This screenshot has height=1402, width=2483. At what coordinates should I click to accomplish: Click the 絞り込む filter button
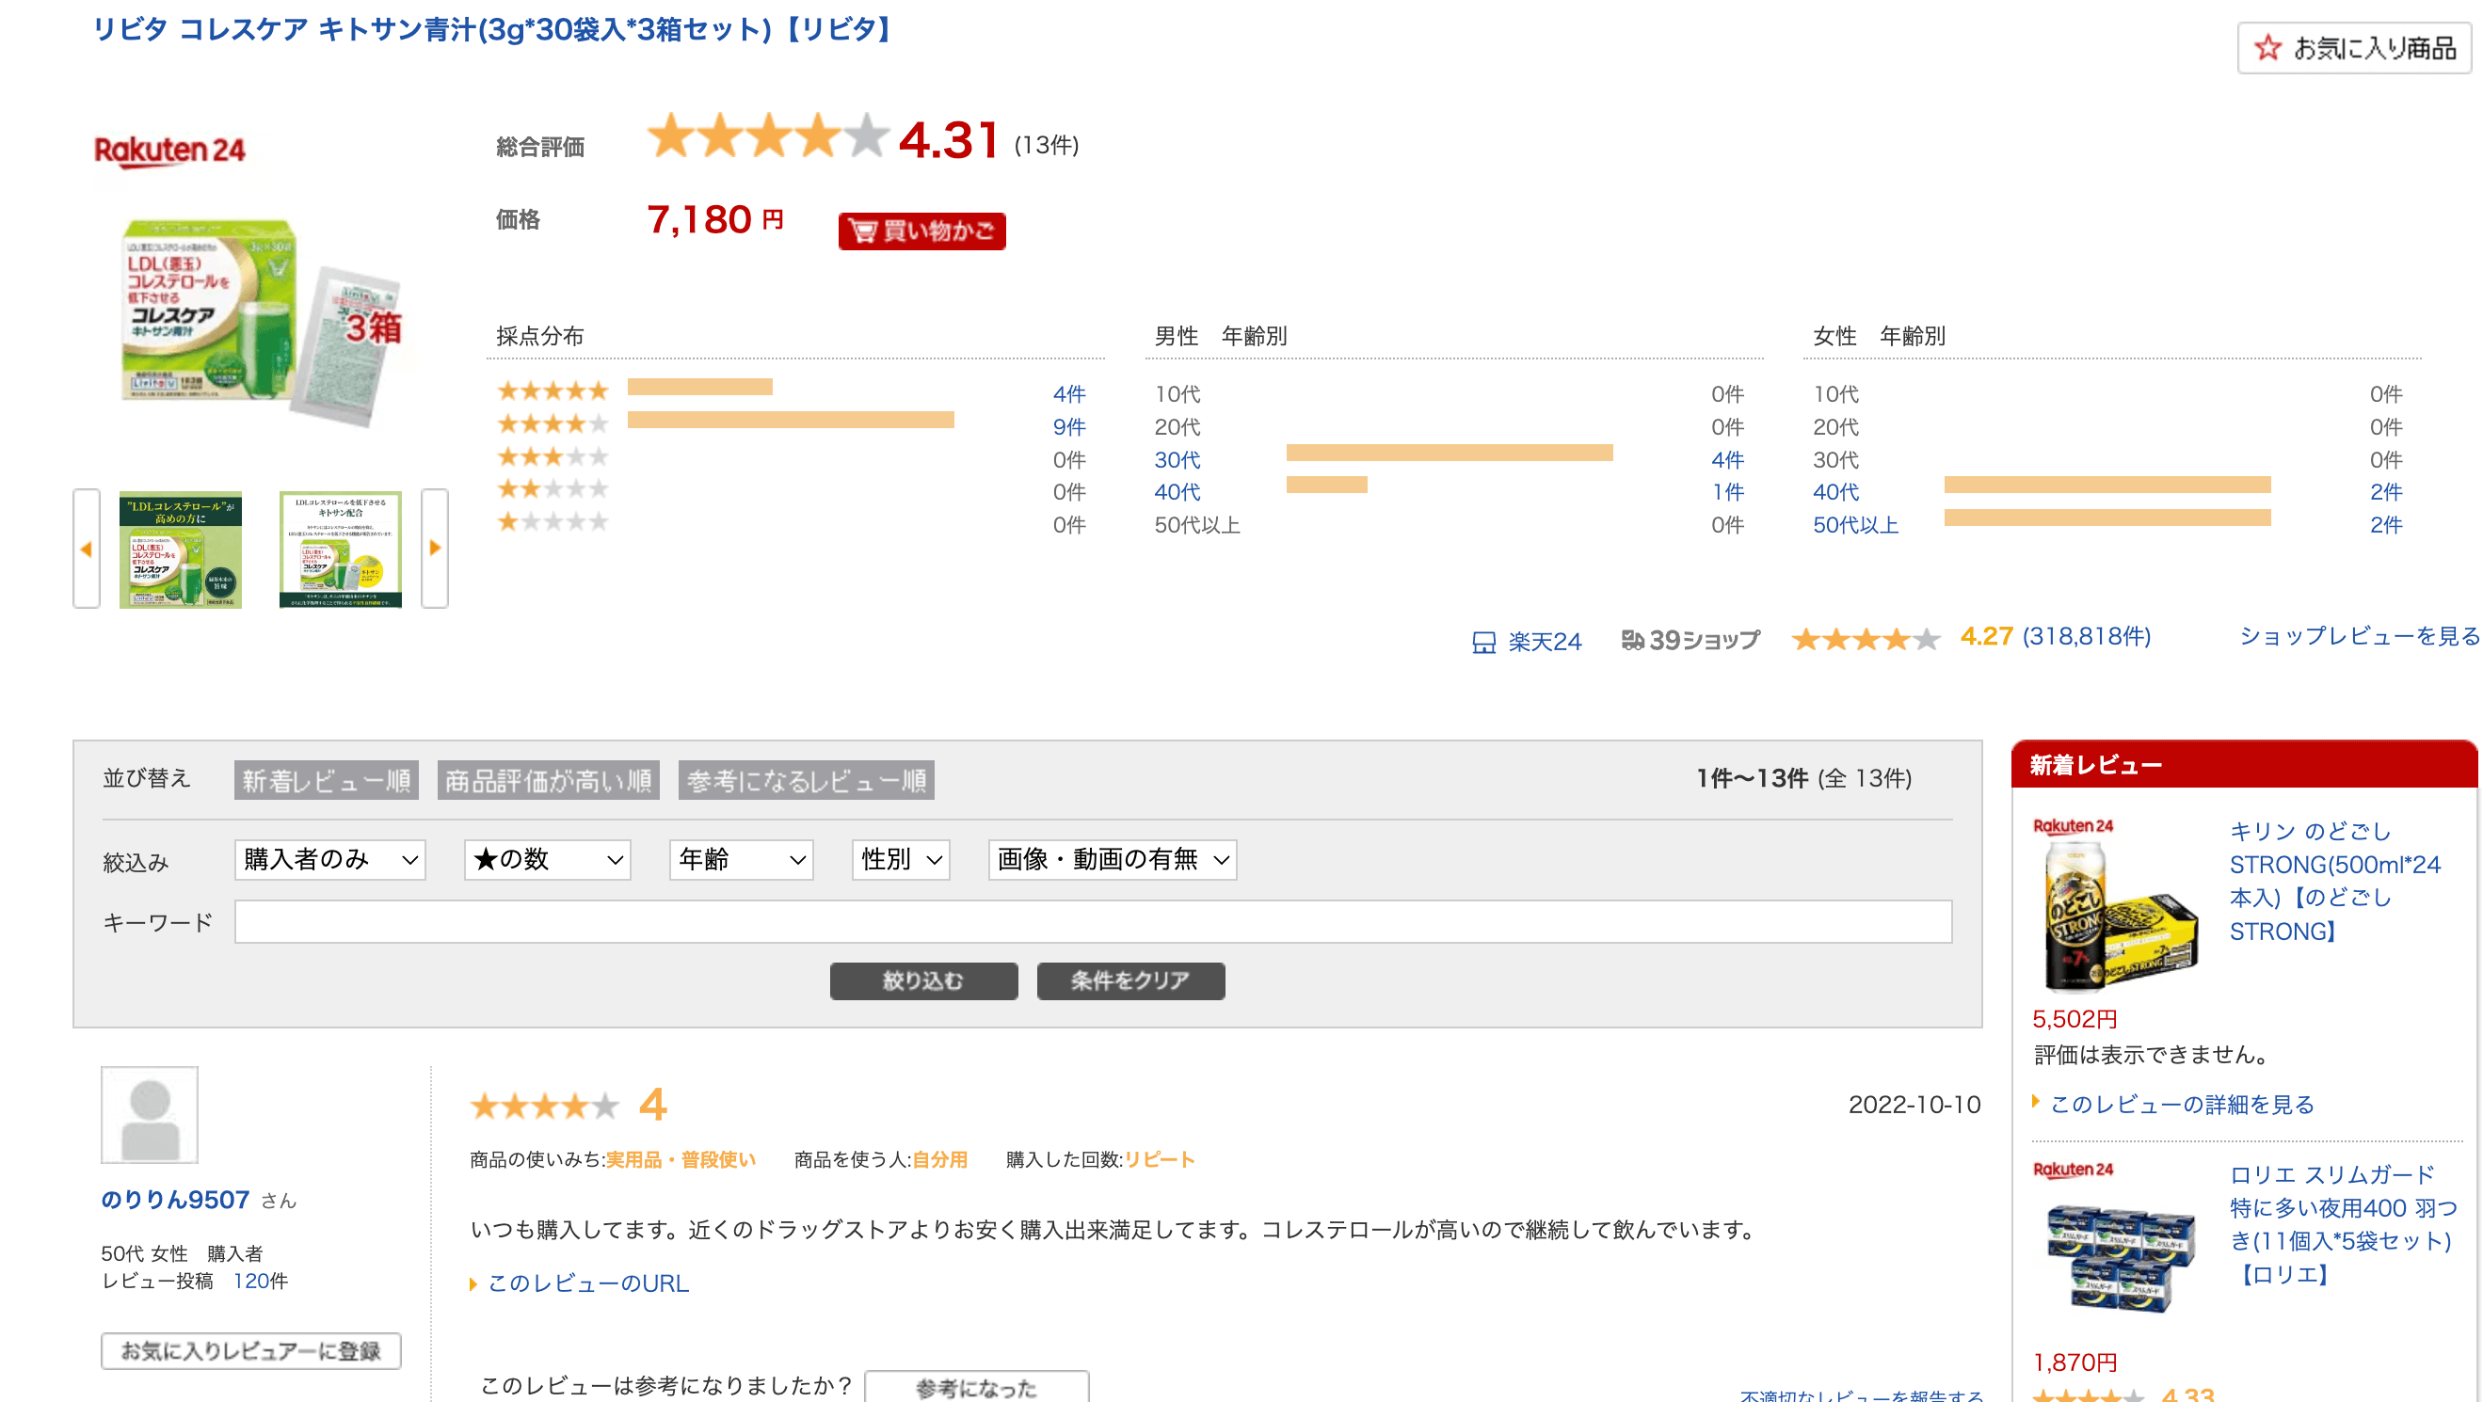tap(923, 980)
